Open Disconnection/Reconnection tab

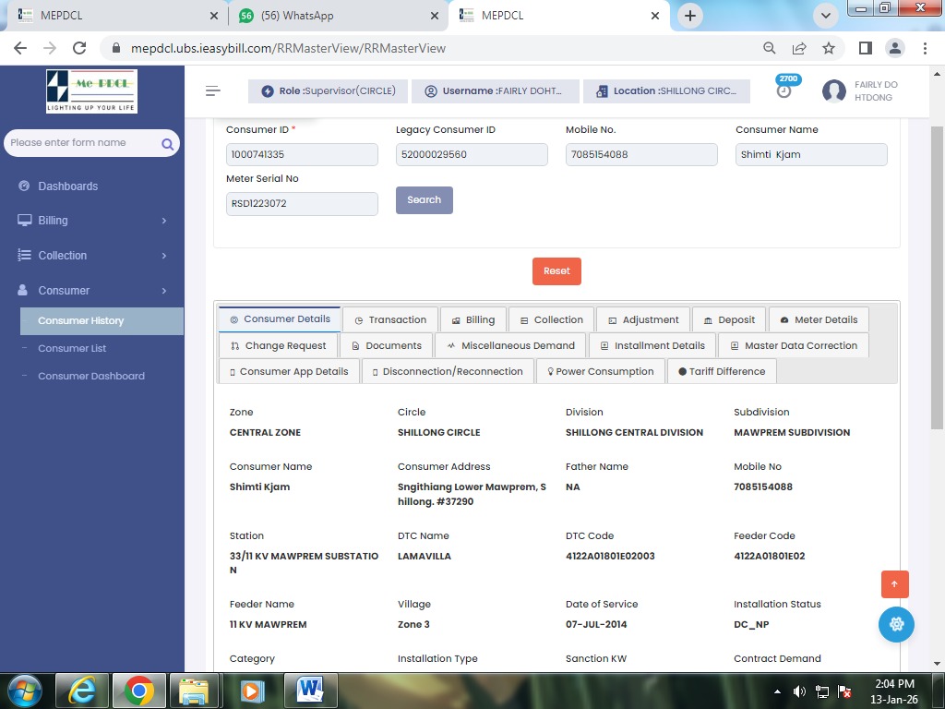click(448, 371)
